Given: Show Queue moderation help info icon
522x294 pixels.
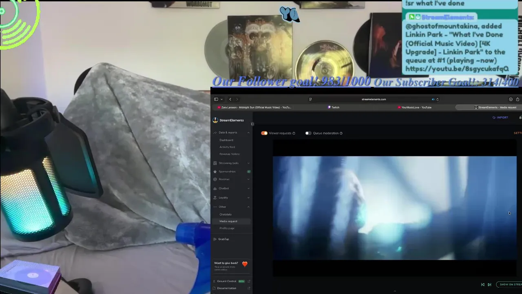Looking at the screenshot, I should [341, 133].
